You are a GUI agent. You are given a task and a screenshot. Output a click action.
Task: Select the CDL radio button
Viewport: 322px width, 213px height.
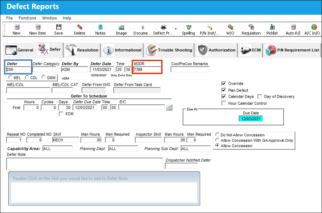coord(27,77)
